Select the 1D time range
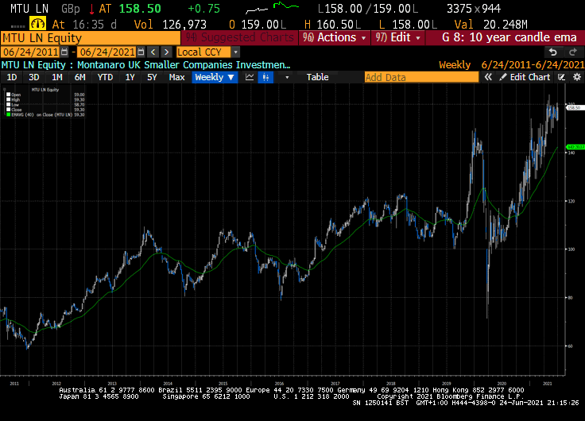The image size is (585, 421). [x=12, y=77]
